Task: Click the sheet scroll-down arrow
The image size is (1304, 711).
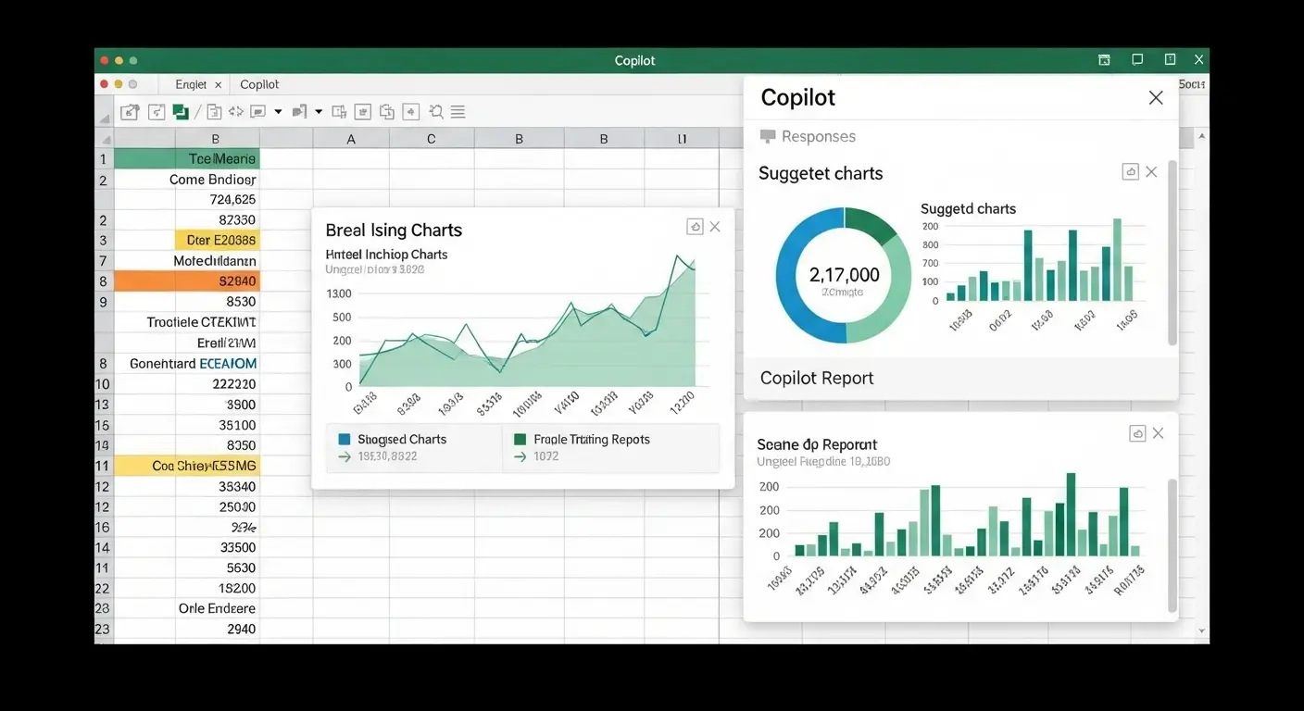Action: click(1202, 631)
